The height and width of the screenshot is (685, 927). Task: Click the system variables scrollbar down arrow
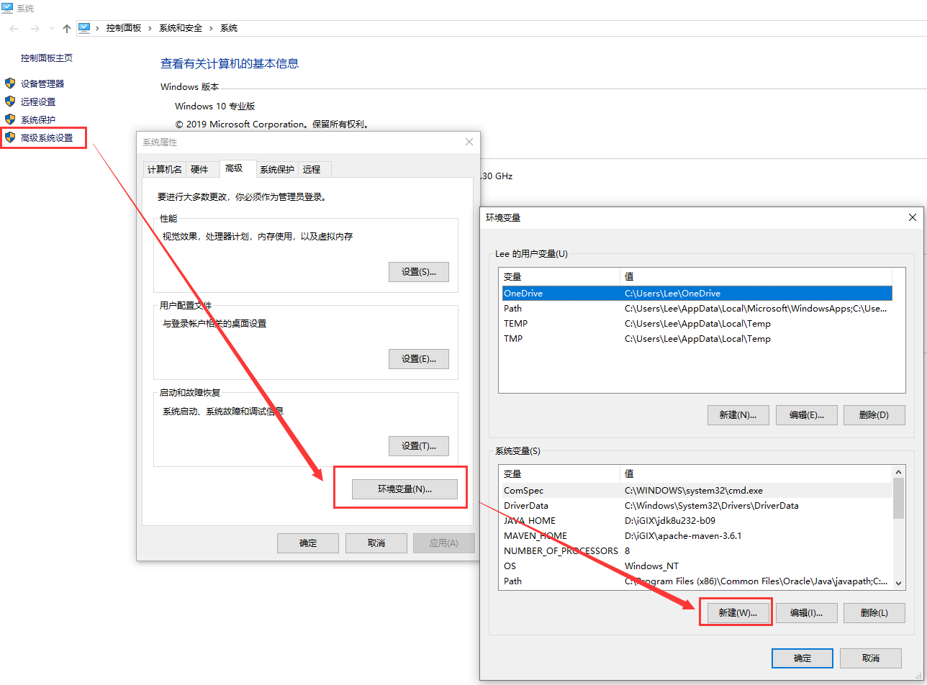tap(898, 582)
